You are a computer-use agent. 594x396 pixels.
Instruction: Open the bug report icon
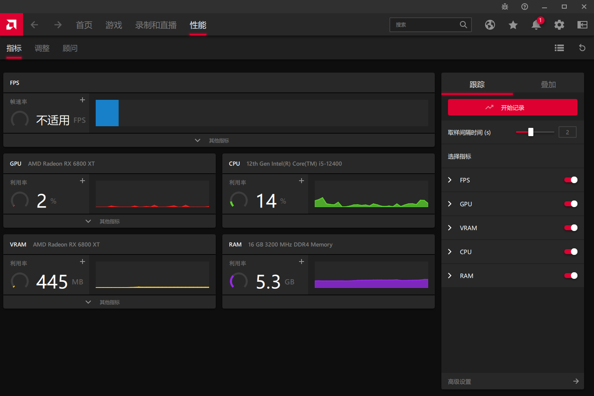505,7
